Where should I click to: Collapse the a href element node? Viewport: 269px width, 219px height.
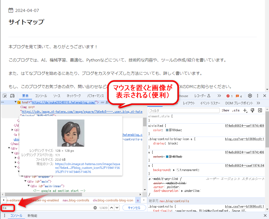15,102
